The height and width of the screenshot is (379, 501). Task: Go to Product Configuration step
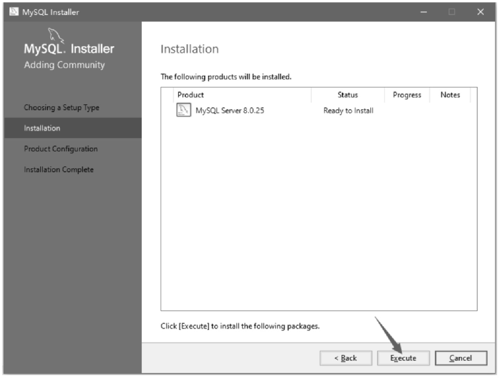[x=61, y=149]
